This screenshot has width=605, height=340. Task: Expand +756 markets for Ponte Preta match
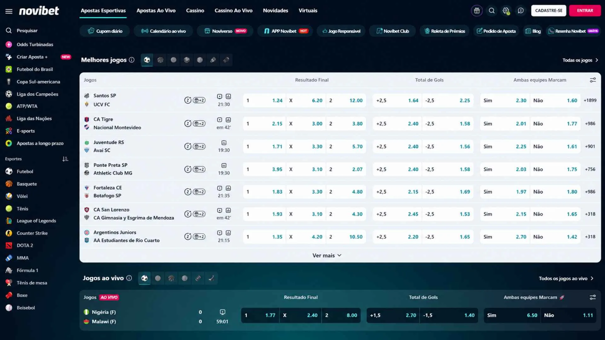pyautogui.click(x=590, y=169)
